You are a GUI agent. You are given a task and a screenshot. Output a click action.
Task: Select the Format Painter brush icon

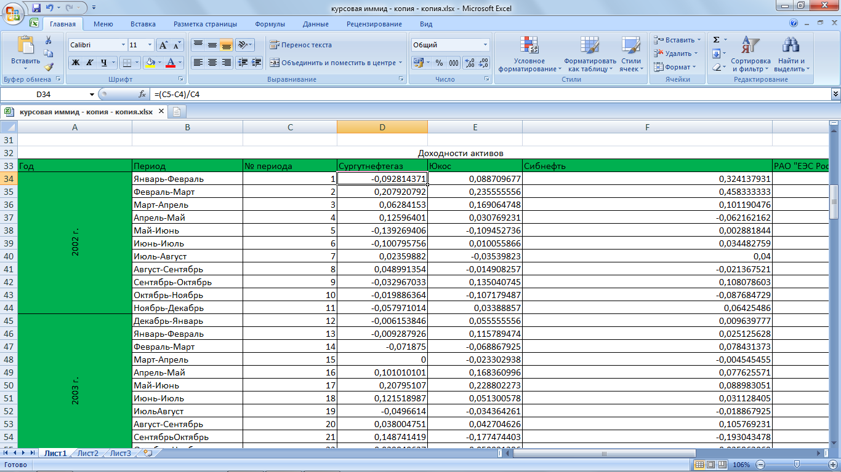pyautogui.click(x=49, y=67)
